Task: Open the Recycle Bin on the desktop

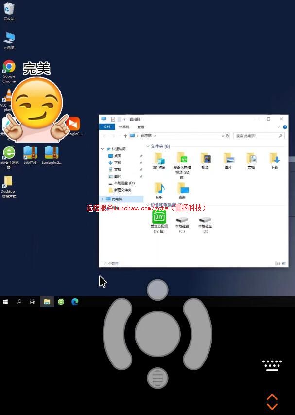Action: (9, 9)
